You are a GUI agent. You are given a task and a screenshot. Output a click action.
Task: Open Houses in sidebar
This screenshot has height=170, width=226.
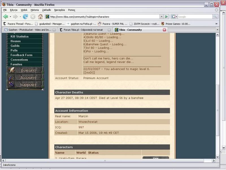16,41
